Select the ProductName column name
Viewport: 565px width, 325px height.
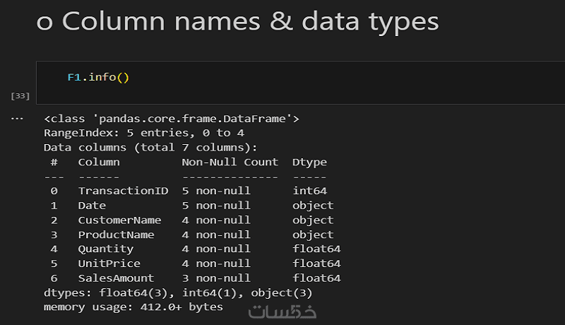click(x=117, y=235)
